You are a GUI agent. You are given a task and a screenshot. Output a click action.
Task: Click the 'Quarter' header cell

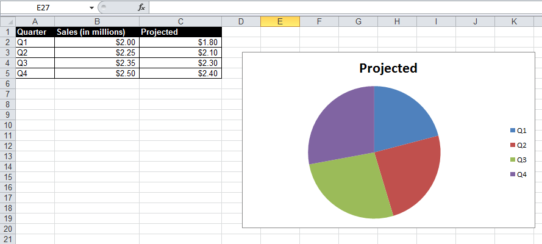pyautogui.click(x=35, y=32)
